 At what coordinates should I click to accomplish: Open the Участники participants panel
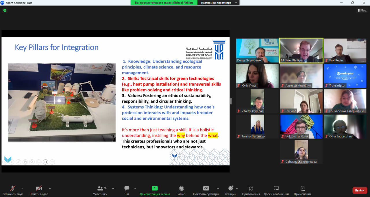(100, 189)
